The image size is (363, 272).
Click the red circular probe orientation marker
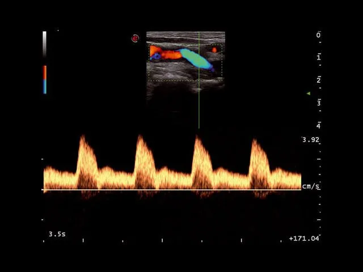coord(135,39)
